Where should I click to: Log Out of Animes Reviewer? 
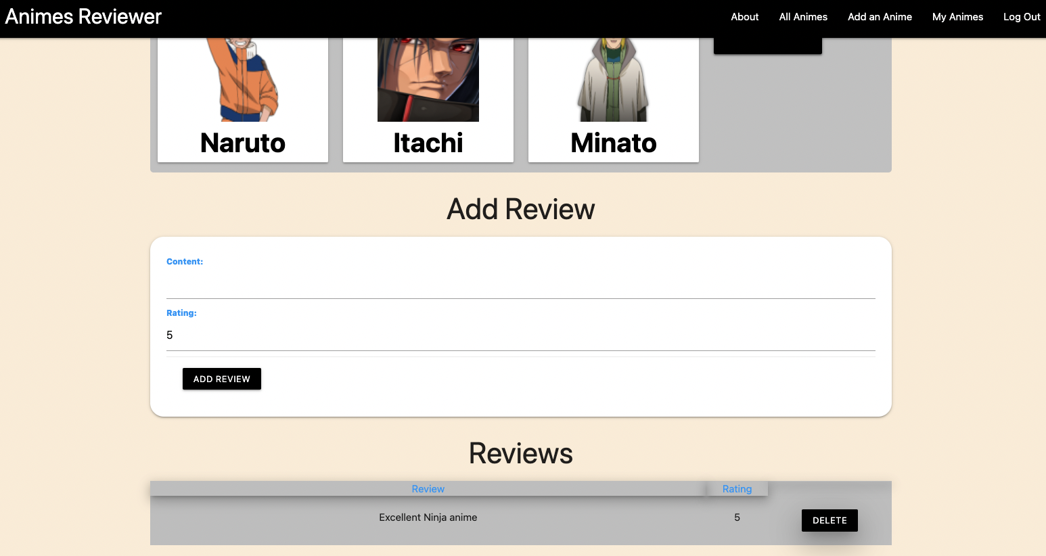click(x=1022, y=17)
